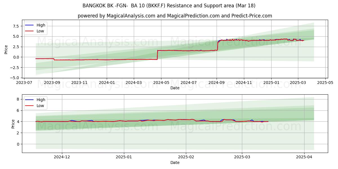This screenshot has height=169, width=338.
Task: Select the bottom chart's 'Date' axis label
Action: tap(175, 163)
